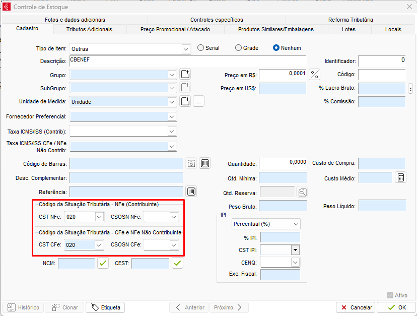The width and height of the screenshot is (417, 316).
Task: Click the barcode icon beside Código de Barras
Action: (205, 163)
